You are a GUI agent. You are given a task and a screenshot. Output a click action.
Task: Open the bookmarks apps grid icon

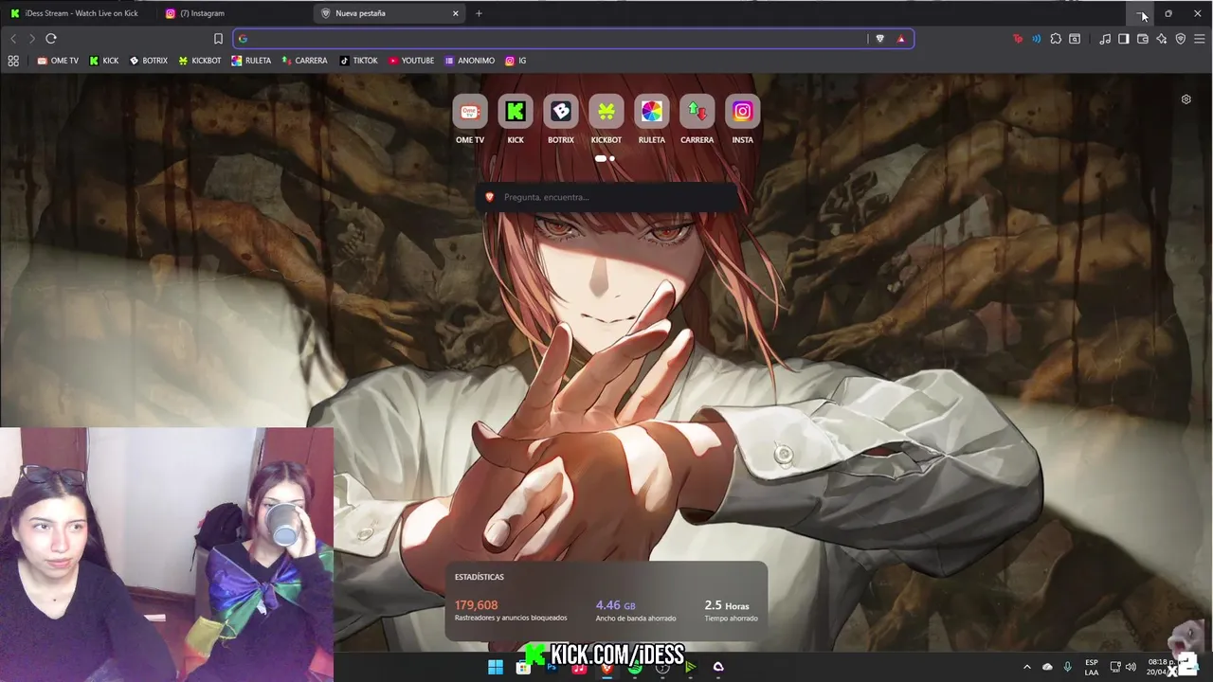pos(13,61)
